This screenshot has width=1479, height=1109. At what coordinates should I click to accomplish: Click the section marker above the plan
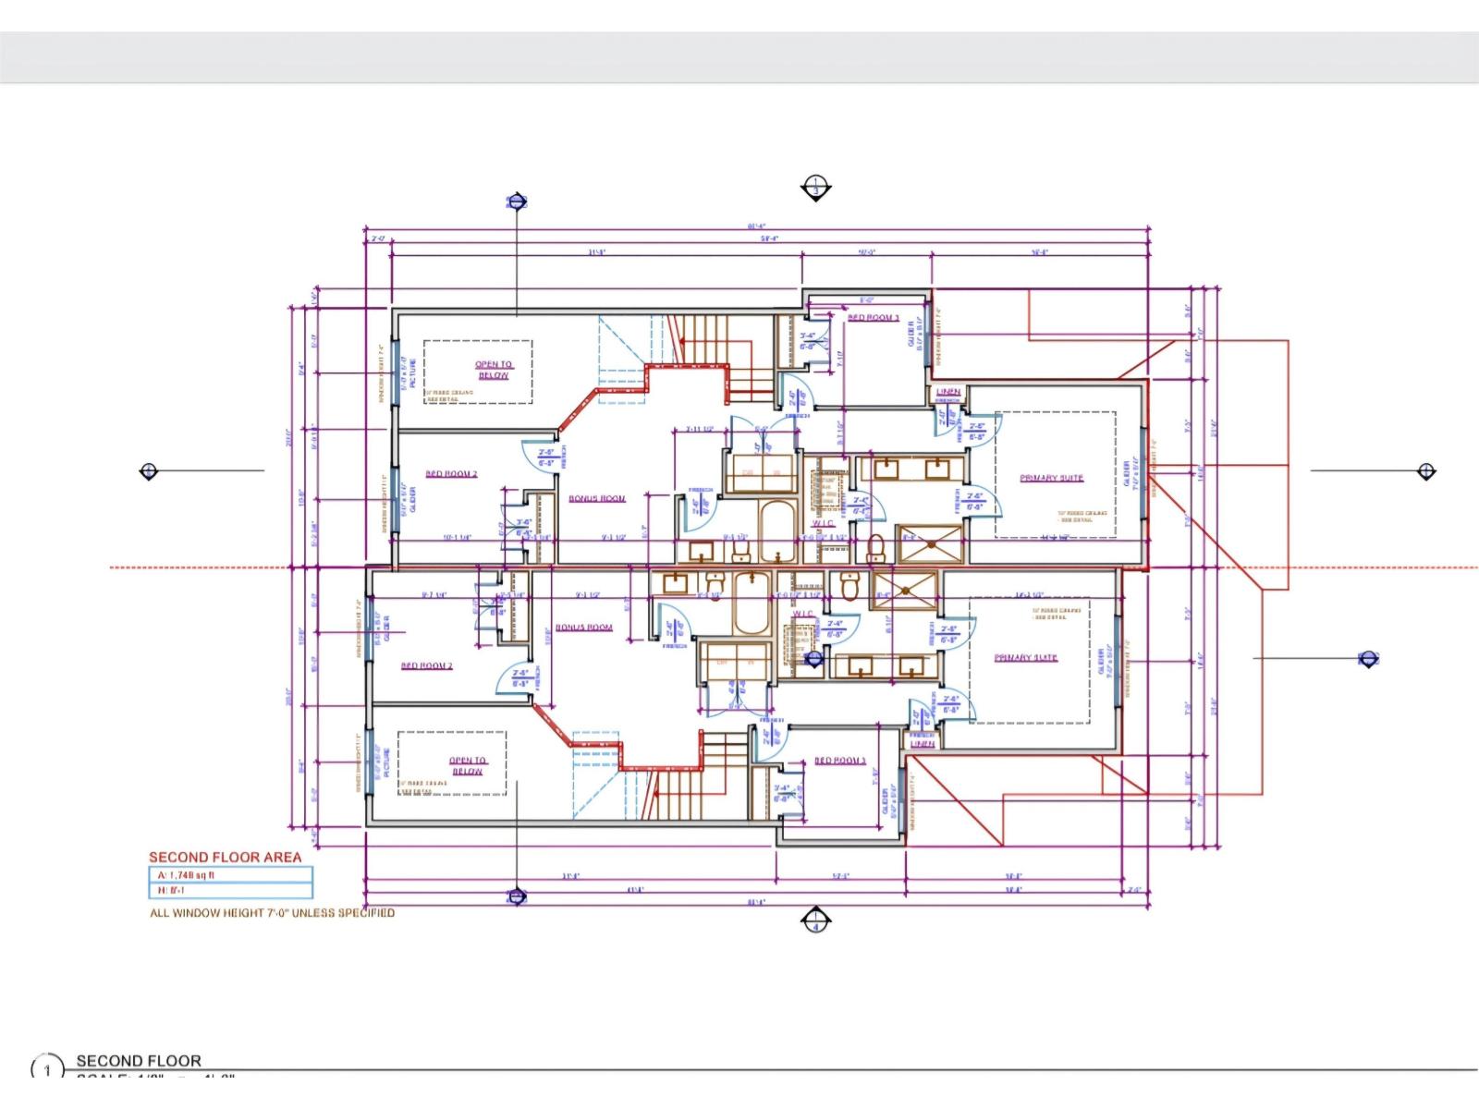coord(815,188)
